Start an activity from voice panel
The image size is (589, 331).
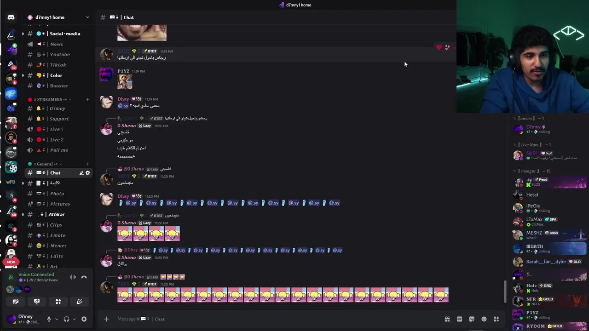pyautogui.click(x=58, y=302)
